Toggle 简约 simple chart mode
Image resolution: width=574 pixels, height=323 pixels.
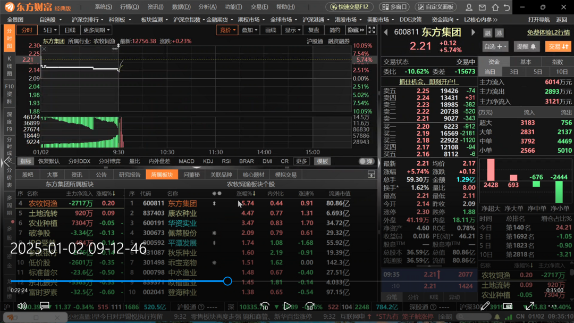pos(335,30)
